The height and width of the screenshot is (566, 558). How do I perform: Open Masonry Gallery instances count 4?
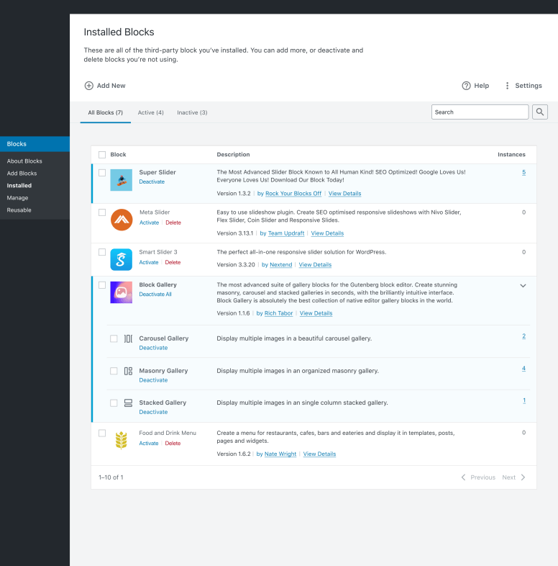523,369
